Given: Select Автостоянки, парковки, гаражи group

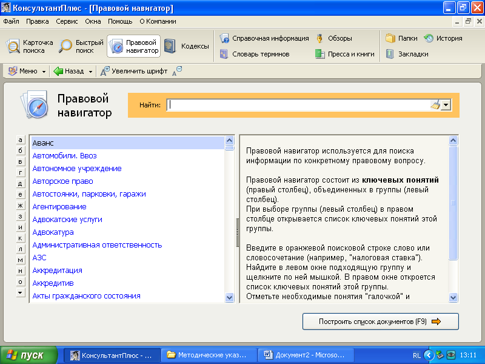Looking at the screenshot, I should pos(89,194).
